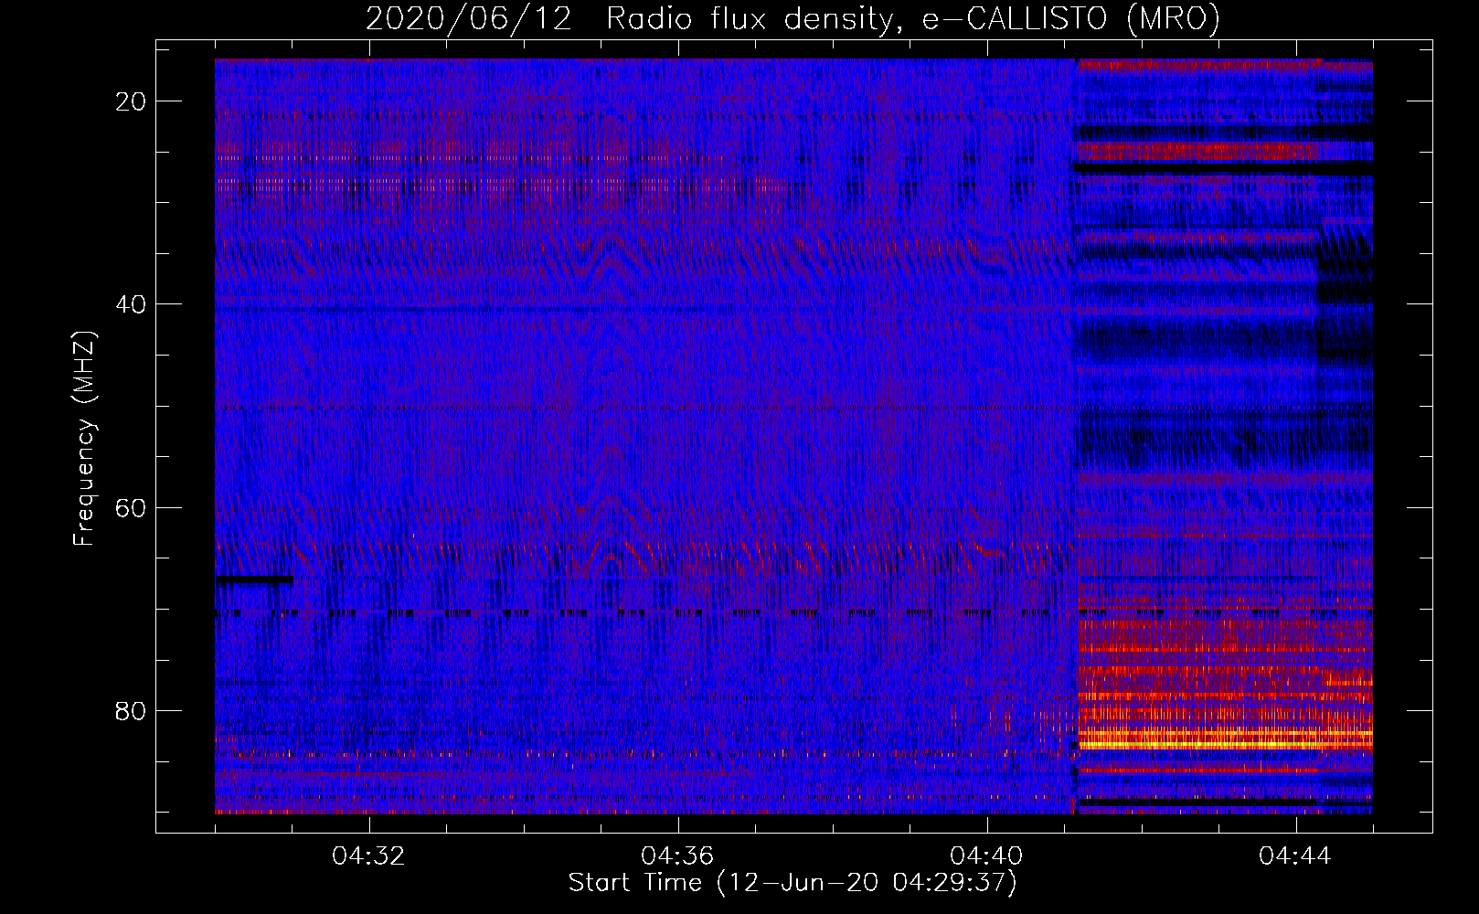This screenshot has width=1479, height=914.
Task: Click the 04:44 time tick label
Action: [x=1295, y=856]
